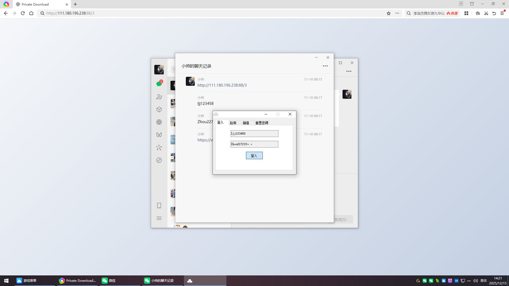Open WeChat Moments aperture icon

159,122
